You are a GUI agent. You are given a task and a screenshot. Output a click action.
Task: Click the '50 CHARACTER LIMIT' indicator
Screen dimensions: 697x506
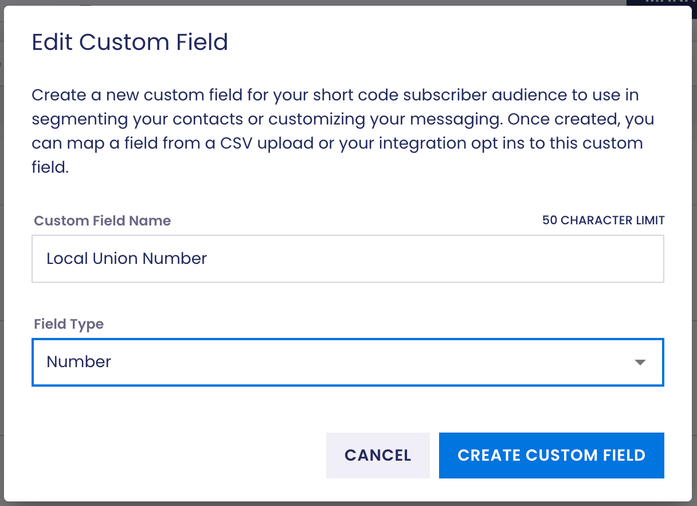(603, 220)
